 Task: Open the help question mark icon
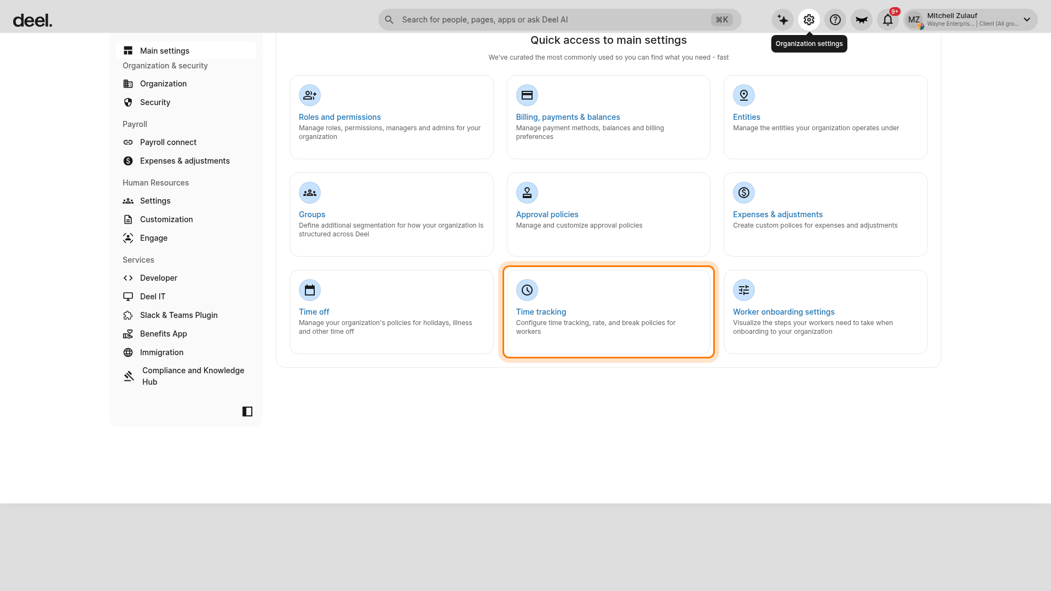coord(835,20)
